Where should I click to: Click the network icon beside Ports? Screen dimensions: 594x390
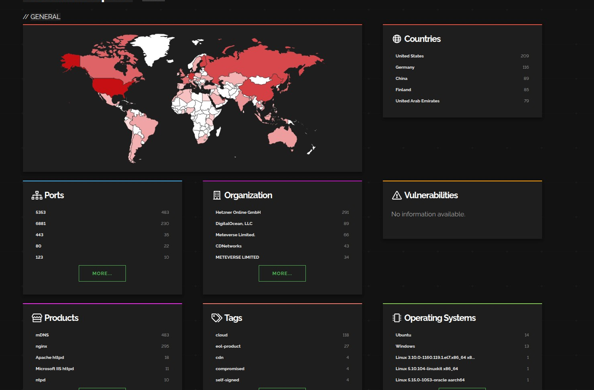coord(37,195)
